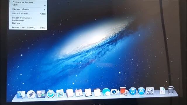Open Mission Control from the Dock
The height and width of the screenshot is (105, 187).
click(x=41, y=94)
